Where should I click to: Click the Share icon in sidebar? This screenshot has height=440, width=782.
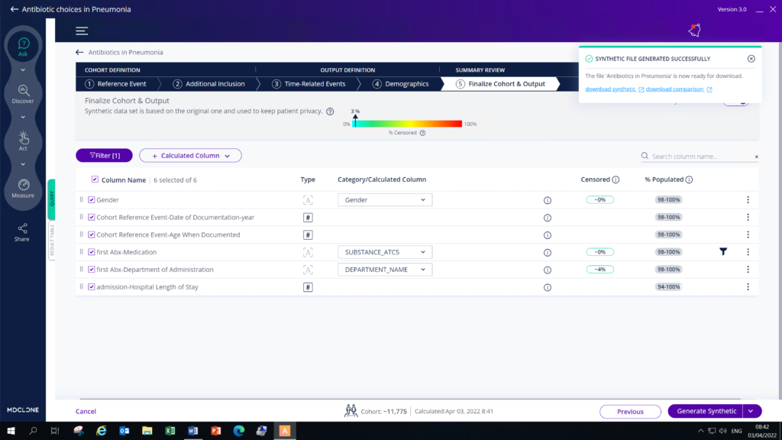(22, 231)
